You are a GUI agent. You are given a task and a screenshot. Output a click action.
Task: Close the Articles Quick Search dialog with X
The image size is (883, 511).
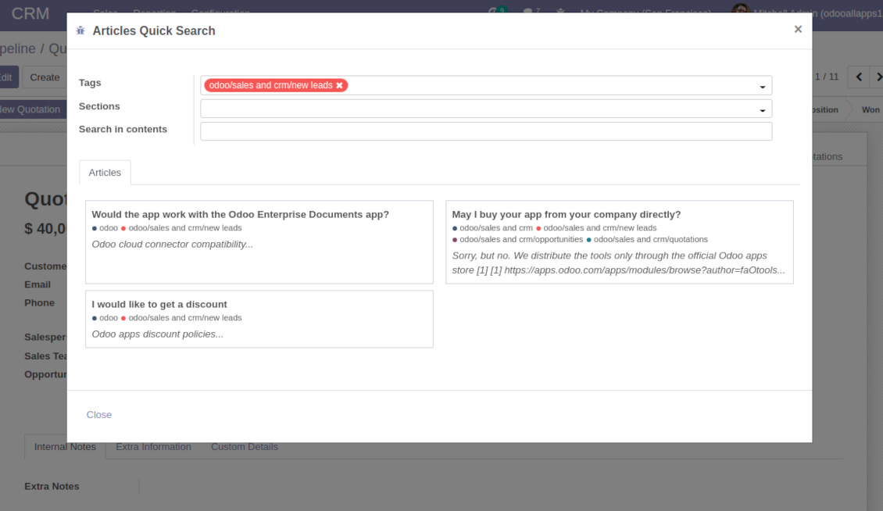tap(797, 29)
